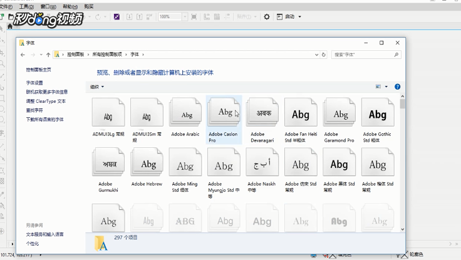Open the 帮助(H) menu in CorelDRAW
This screenshot has height=260, width=461.
click(x=70, y=6)
